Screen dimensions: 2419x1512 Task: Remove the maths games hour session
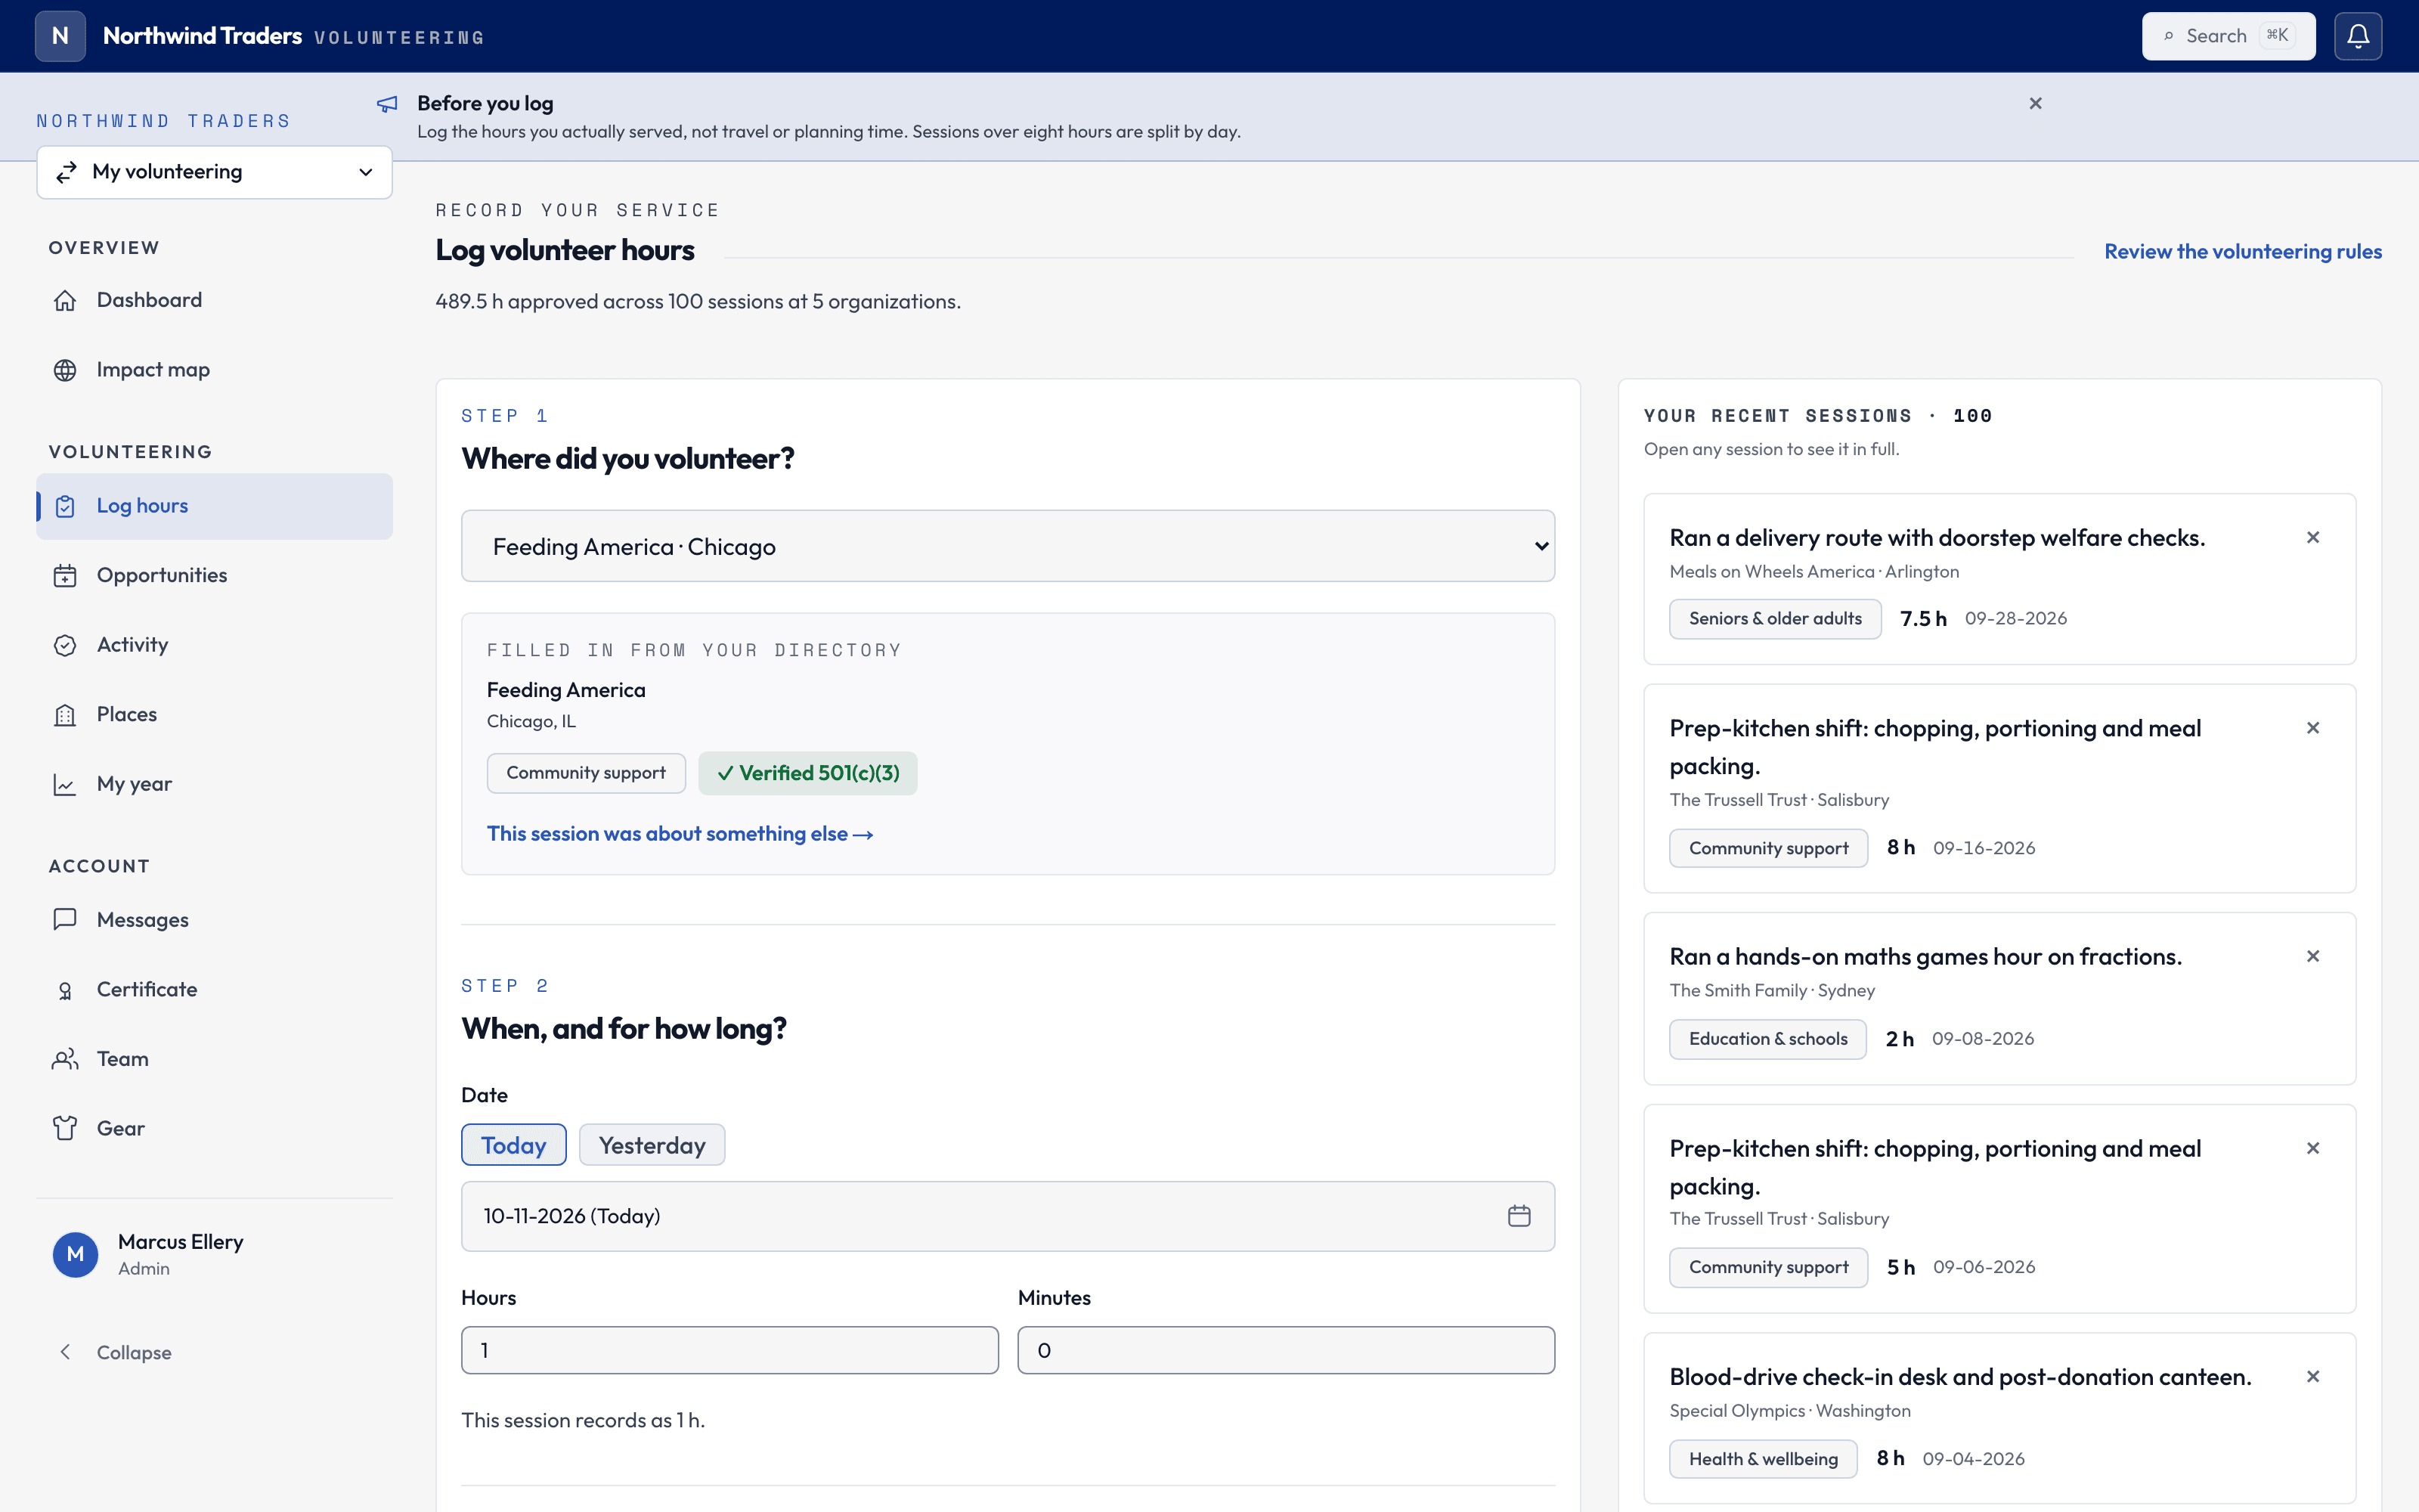2312,957
